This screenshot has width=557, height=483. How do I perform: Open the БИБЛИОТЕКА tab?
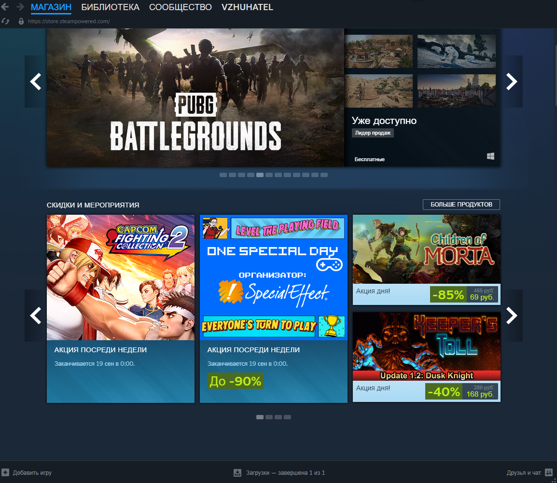[111, 7]
